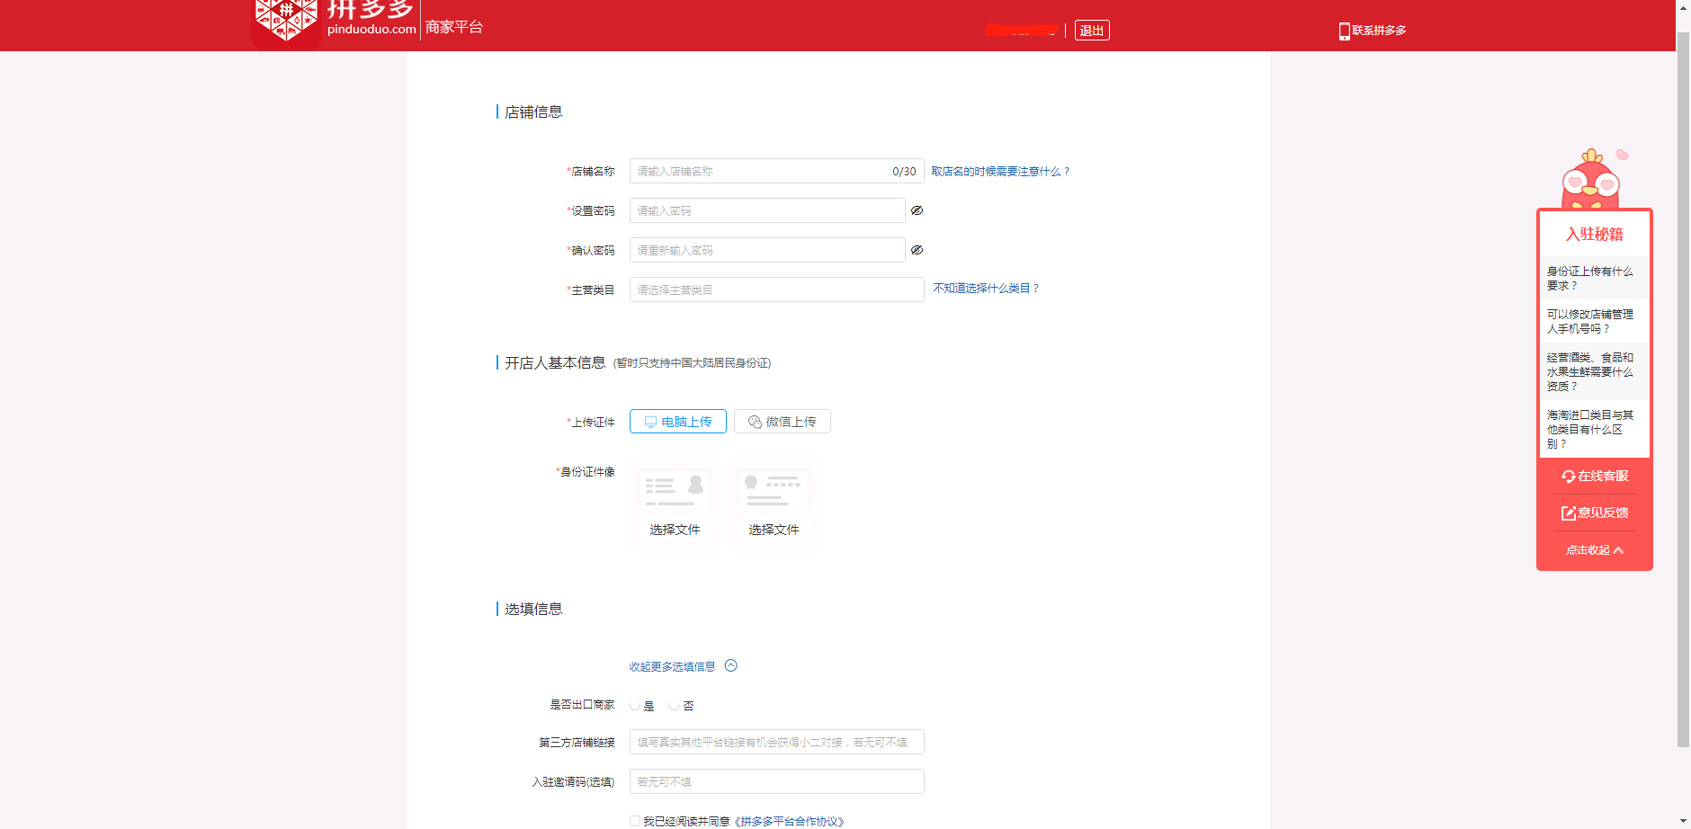Click the phone icon beside 联系拼多多

coord(1344,31)
